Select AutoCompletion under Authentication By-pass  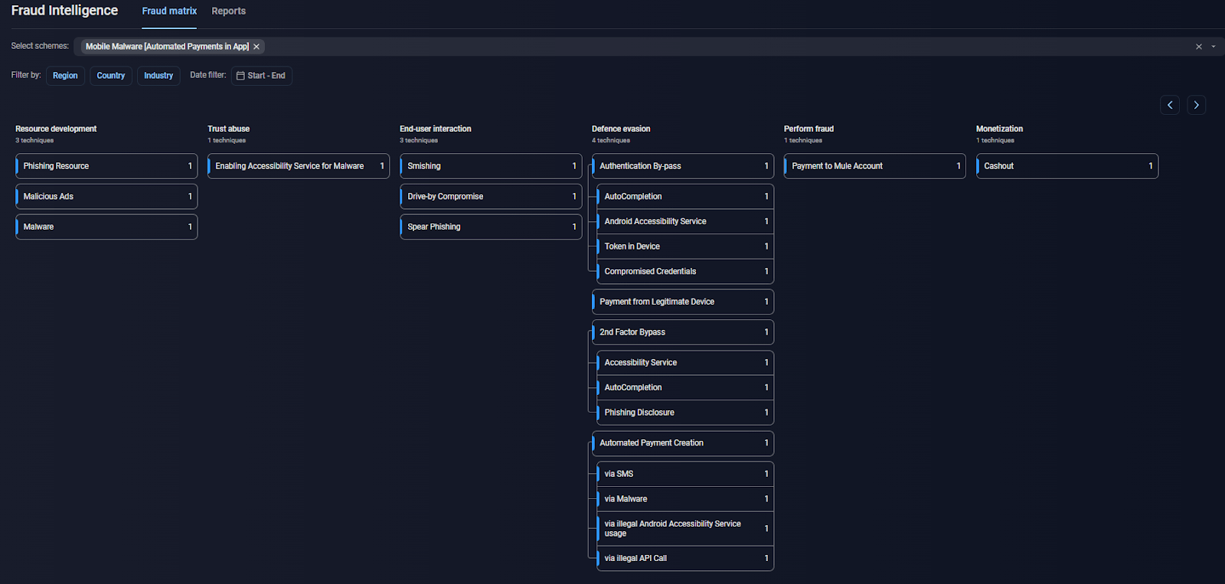pyautogui.click(x=685, y=197)
